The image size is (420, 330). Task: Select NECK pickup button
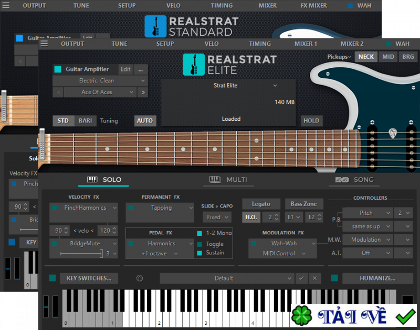tap(366, 57)
